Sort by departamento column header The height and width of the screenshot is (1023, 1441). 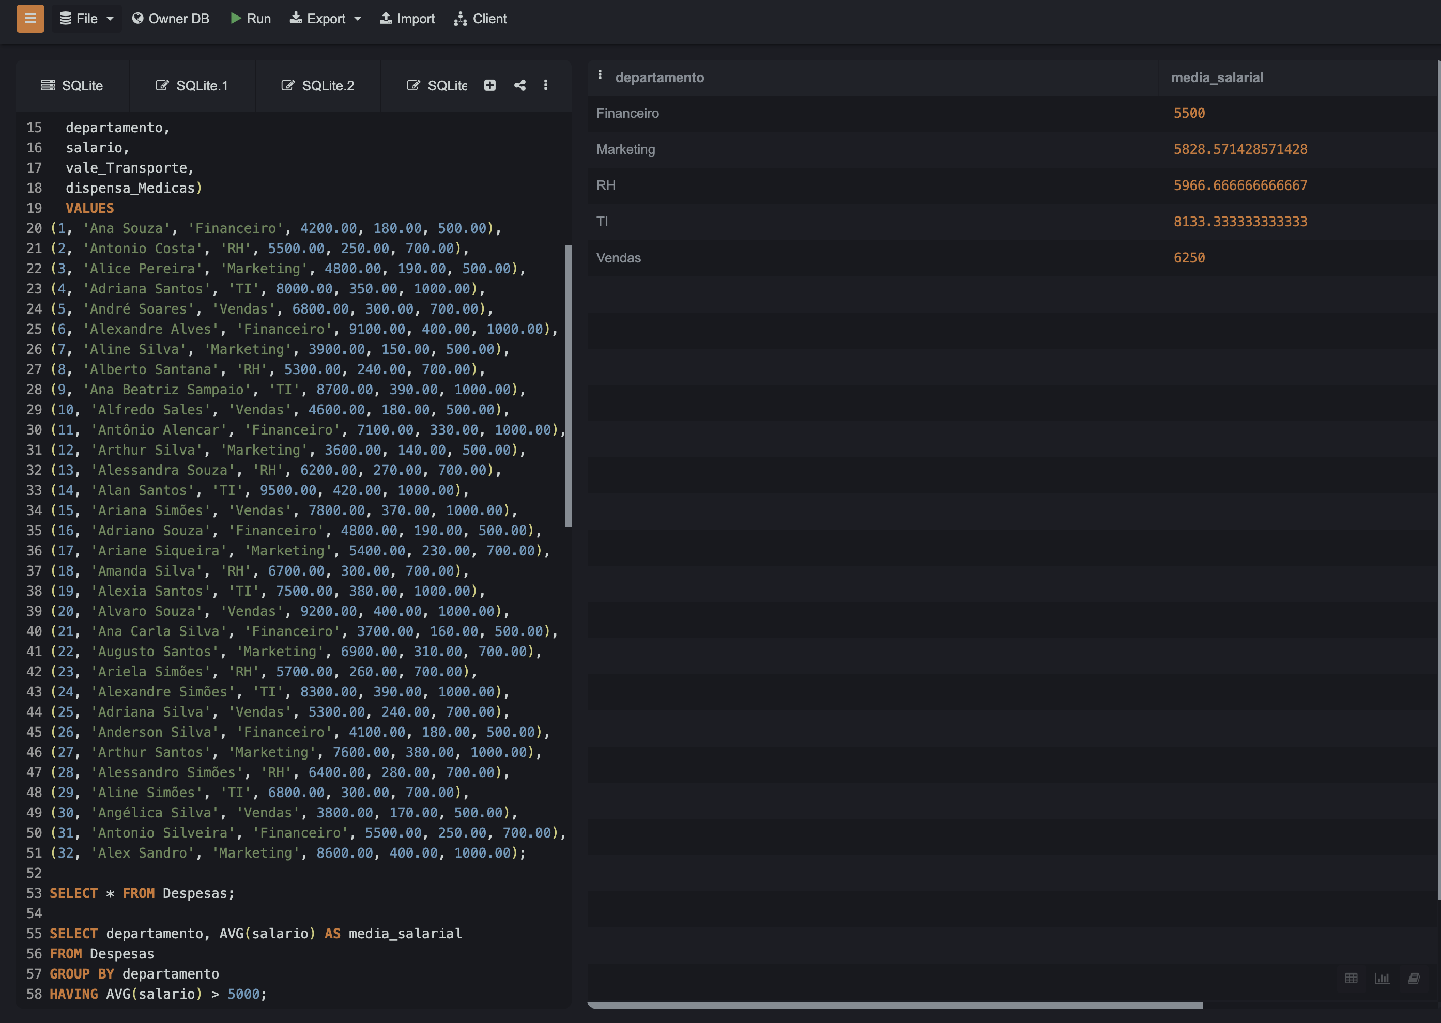pos(660,78)
